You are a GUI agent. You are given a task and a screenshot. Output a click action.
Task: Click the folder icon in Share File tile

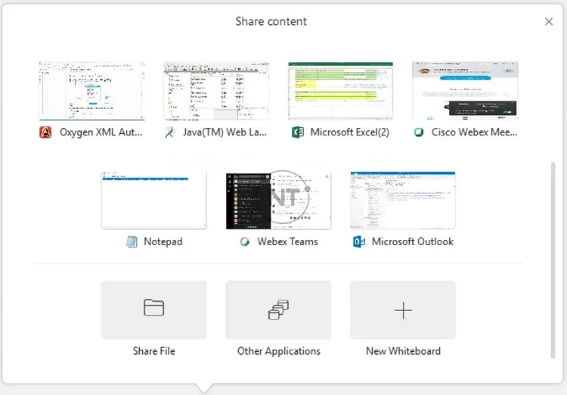coord(153,308)
